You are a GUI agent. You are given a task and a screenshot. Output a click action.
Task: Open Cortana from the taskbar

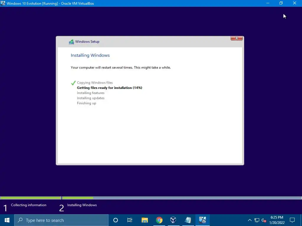(115, 220)
